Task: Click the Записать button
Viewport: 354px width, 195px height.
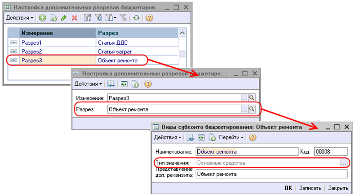Action: coord(311,188)
